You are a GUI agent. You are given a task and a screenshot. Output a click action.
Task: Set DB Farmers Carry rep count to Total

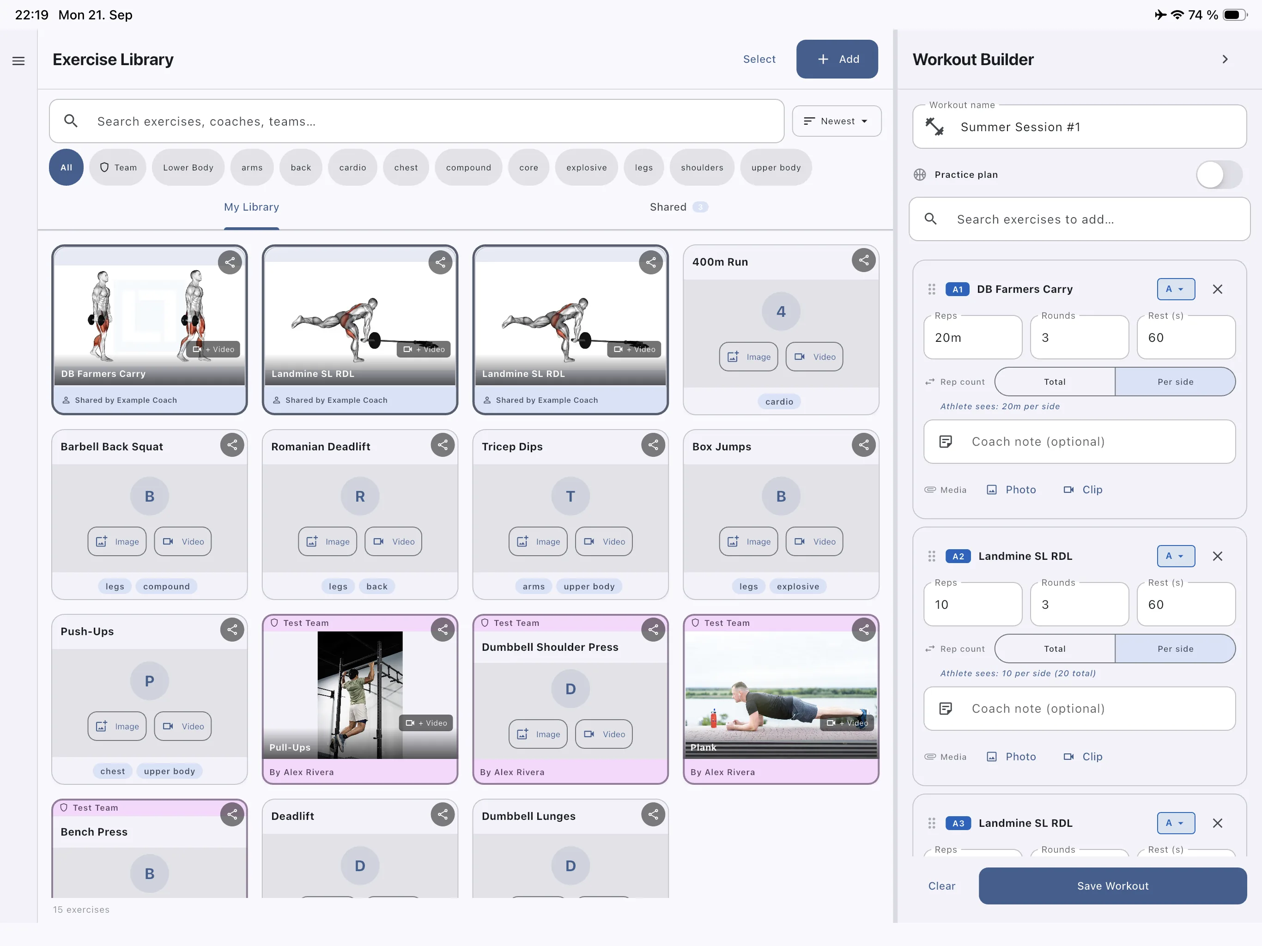click(1054, 382)
